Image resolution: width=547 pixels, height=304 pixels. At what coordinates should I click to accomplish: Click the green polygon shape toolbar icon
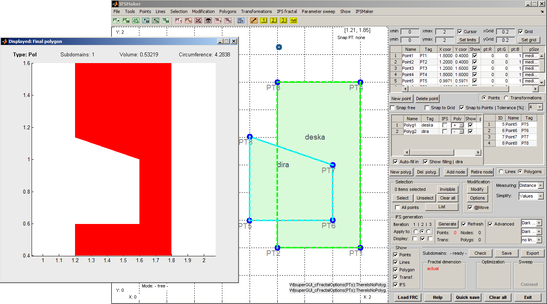(136, 20)
